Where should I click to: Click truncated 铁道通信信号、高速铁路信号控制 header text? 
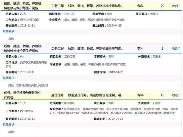point(96,95)
